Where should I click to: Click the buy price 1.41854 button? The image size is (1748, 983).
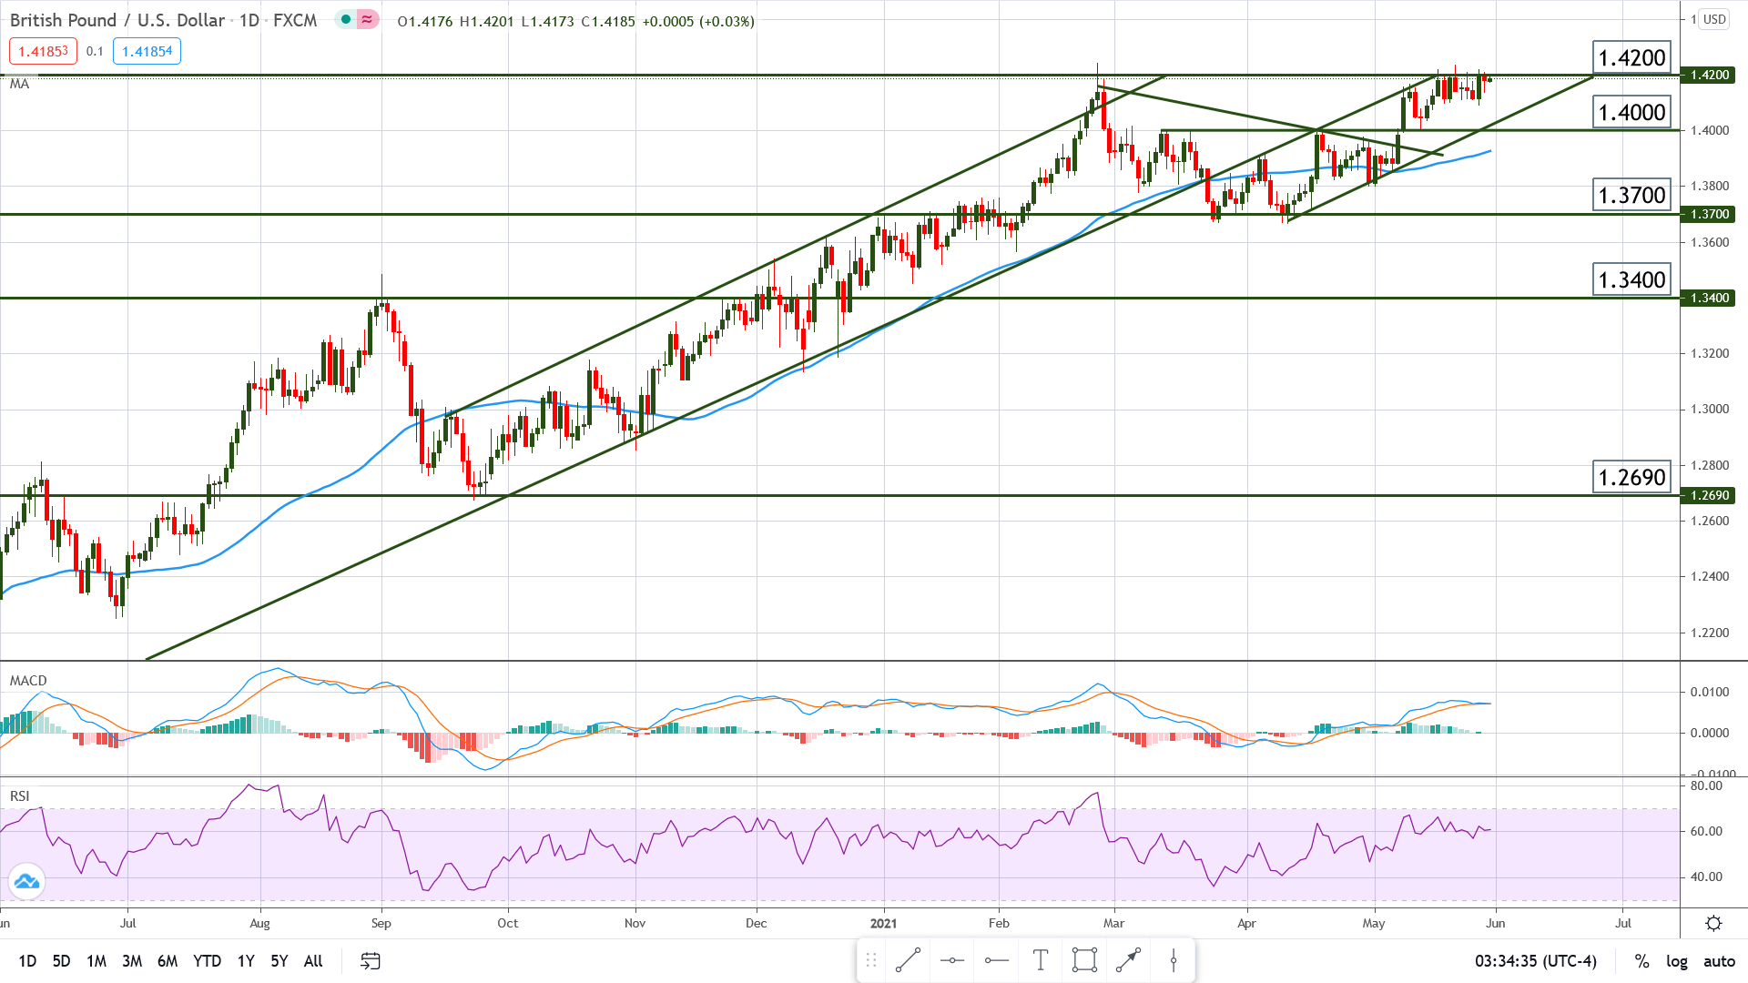tap(147, 51)
